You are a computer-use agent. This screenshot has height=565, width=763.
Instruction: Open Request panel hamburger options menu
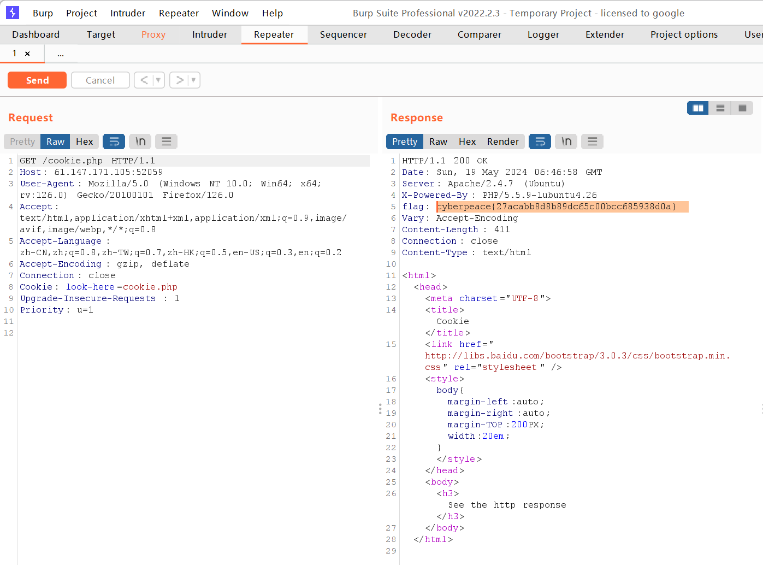click(x=167, y=142)
